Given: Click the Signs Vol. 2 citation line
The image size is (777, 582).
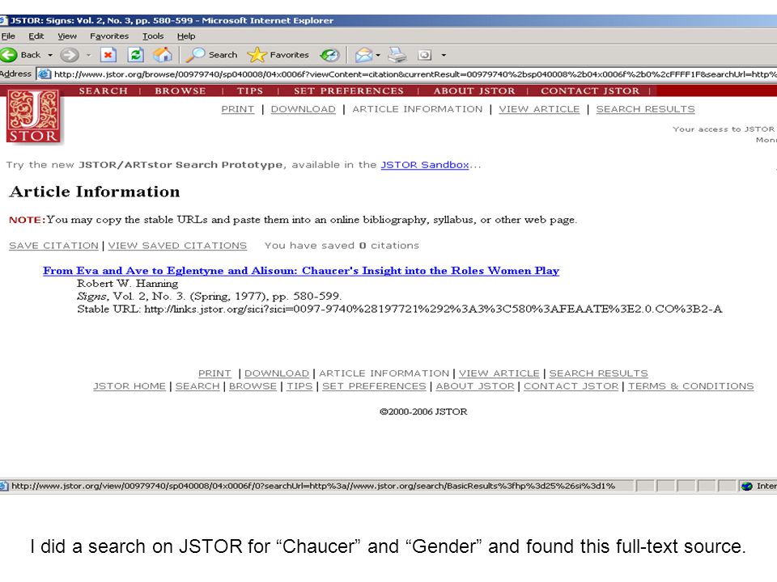Looking at the screenshot, I should (x=209, y=297).
